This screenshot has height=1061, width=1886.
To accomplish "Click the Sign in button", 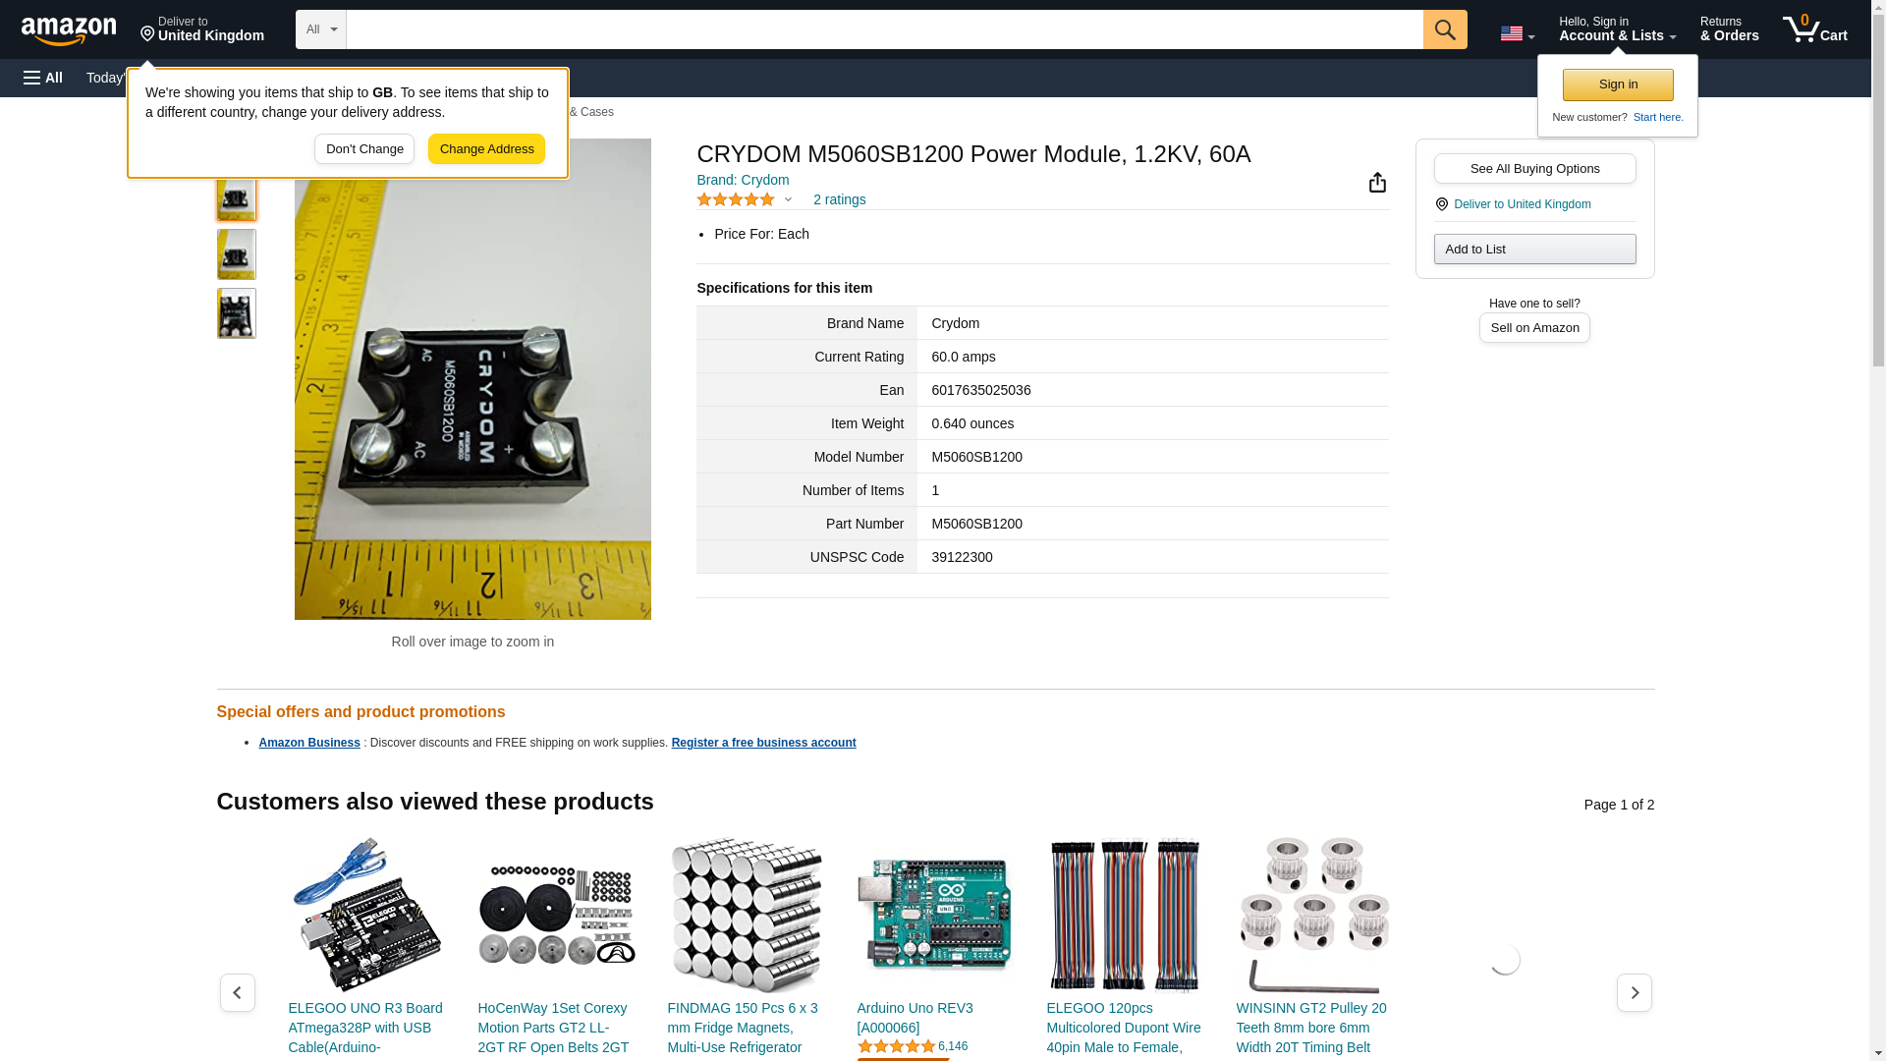I will coord(1617,84).
